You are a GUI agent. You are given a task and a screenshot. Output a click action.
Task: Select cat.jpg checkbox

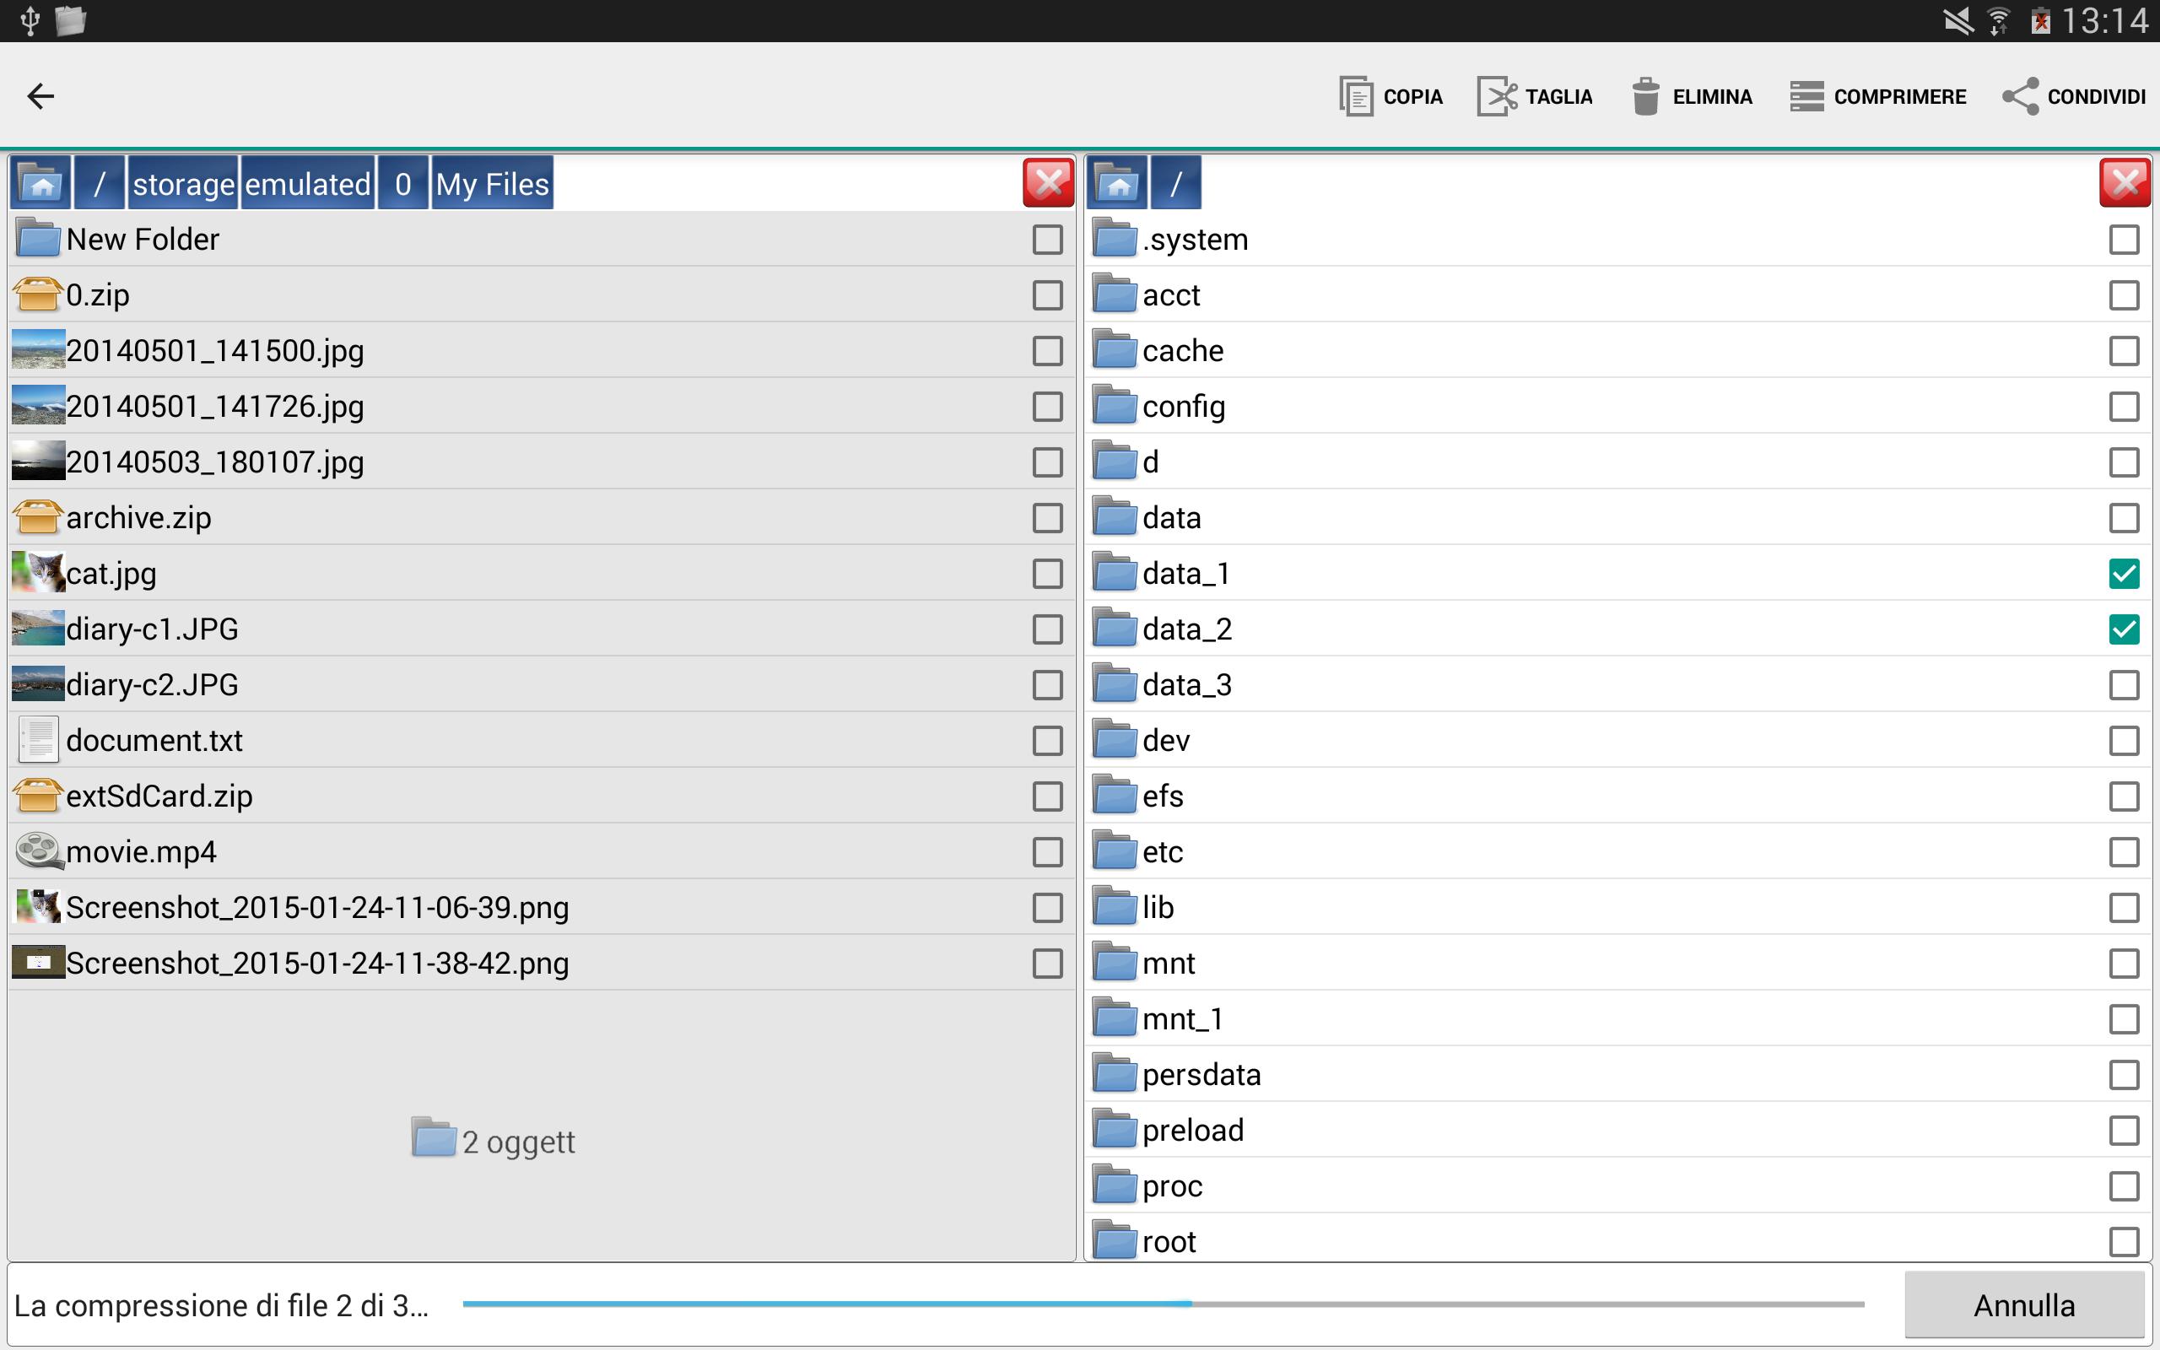pos(1047,573)
